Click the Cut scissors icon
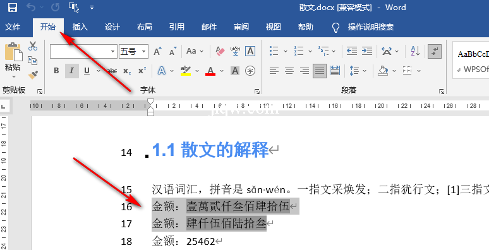489x250 pixels. tap(33, 46)
